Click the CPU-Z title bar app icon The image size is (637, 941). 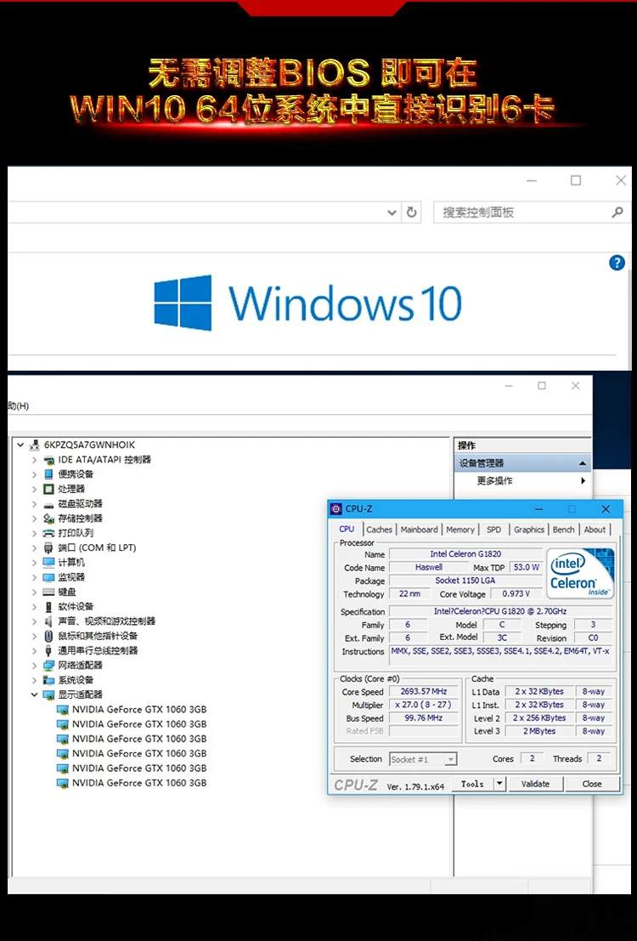tap(336, 509)
